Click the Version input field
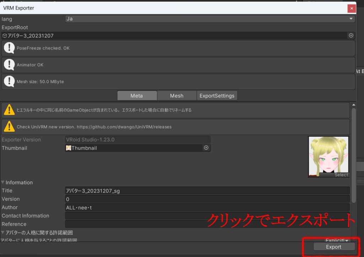Viewport: 364px width, 257px height. (x=207, y=199)
